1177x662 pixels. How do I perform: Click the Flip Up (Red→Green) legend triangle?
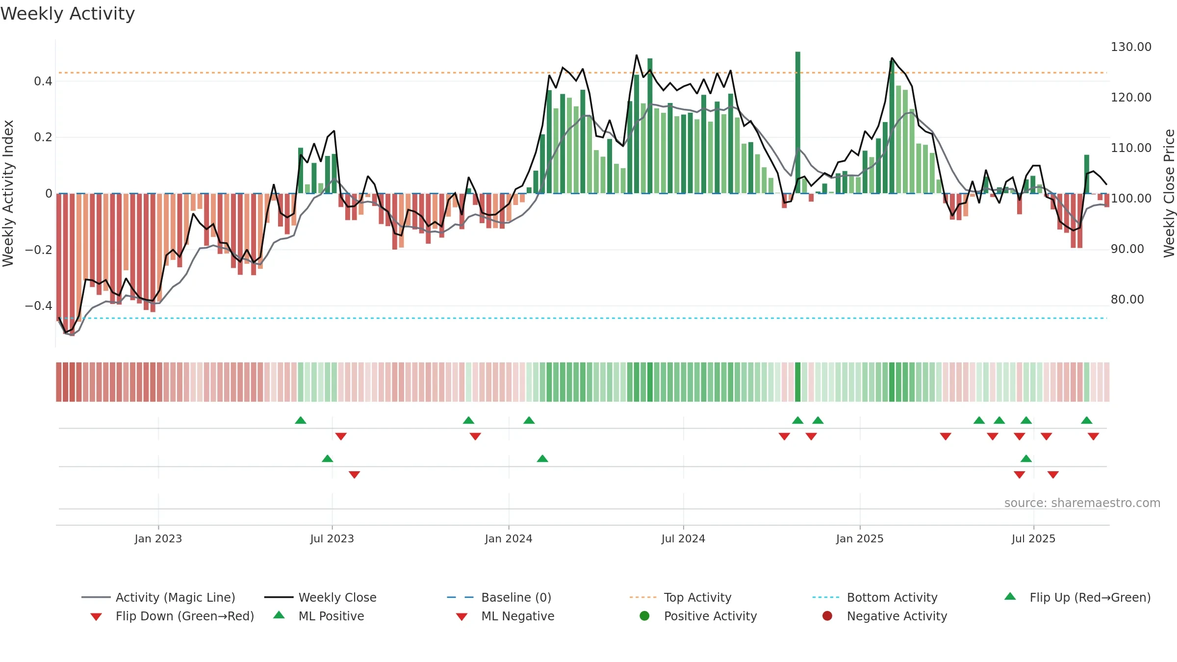[x=1010, y=596]
